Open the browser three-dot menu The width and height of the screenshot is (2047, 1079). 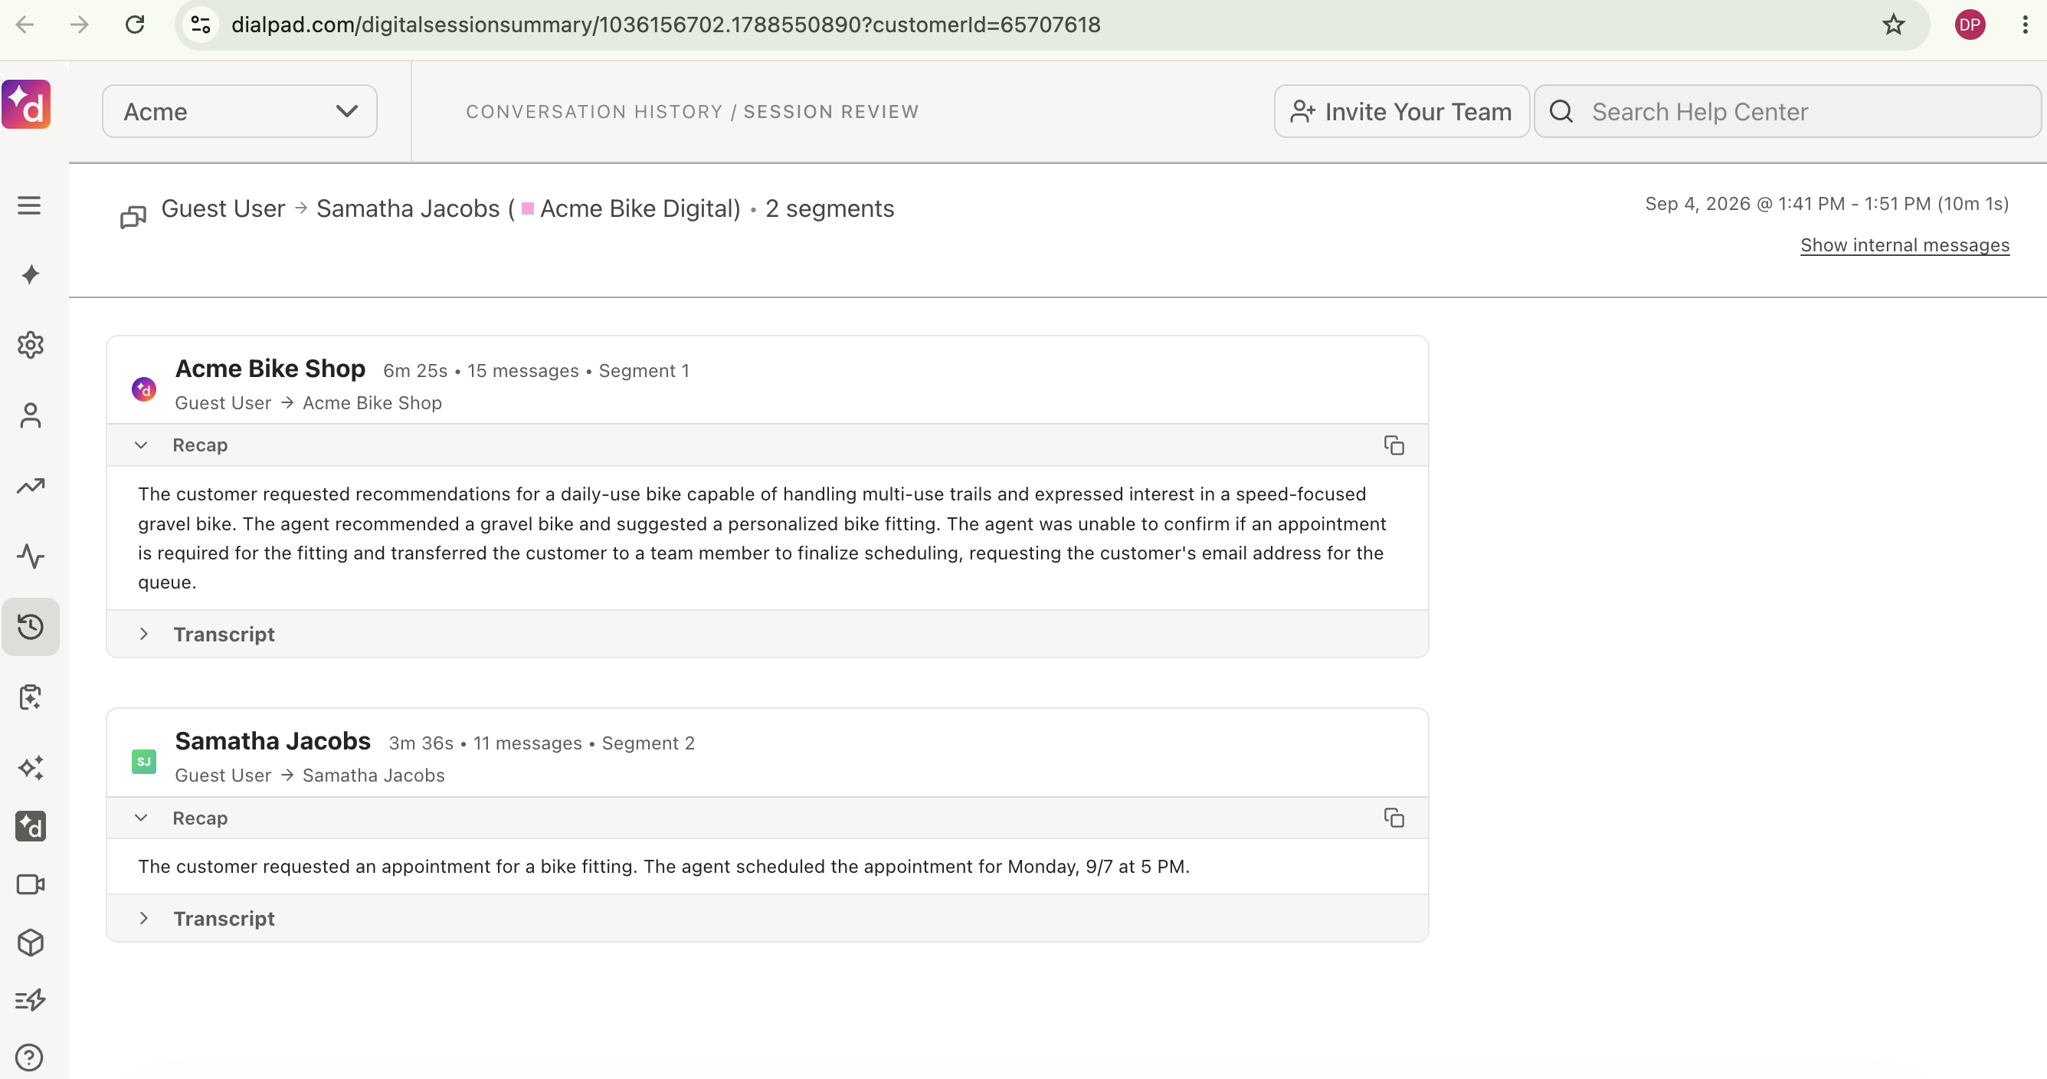coord(2025,25)
